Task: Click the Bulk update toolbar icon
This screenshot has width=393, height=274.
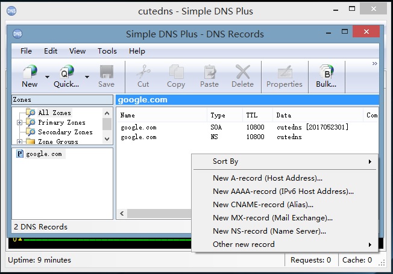Action: [x=326, y=72]
